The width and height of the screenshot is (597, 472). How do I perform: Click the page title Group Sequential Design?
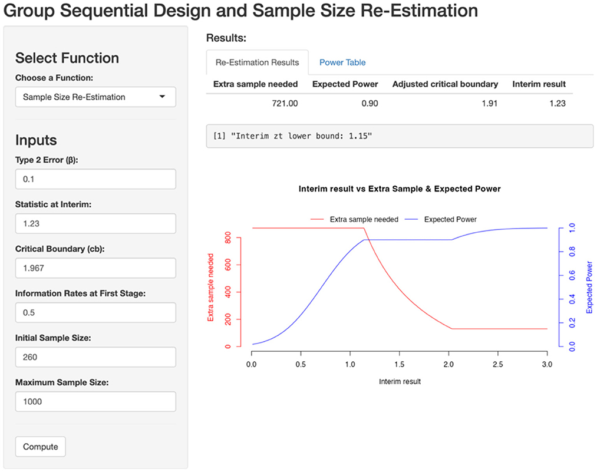(x=240, y=10)
